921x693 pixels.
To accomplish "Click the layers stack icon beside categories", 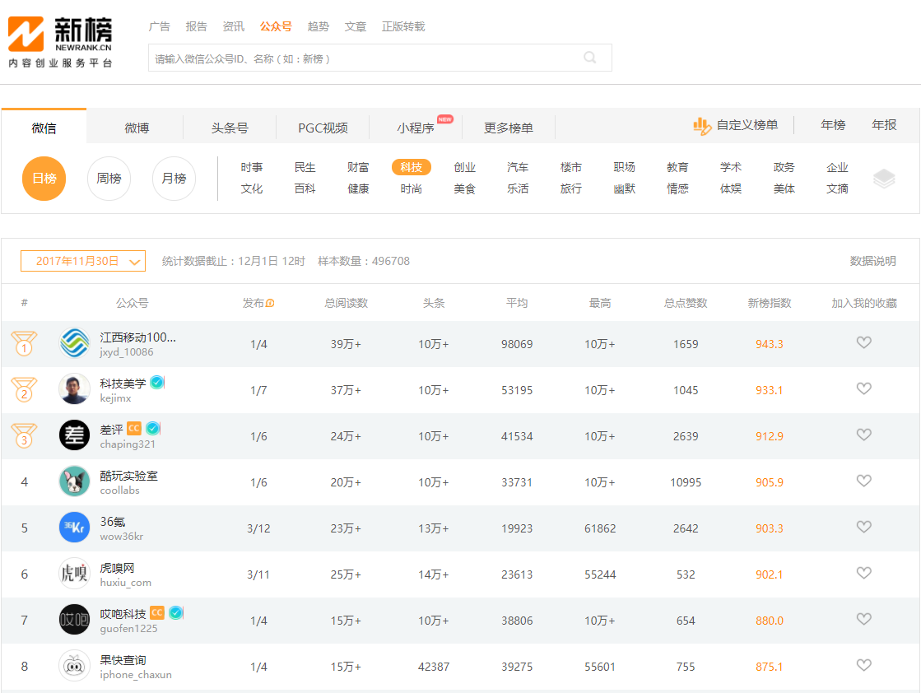I will pos(883,179).
